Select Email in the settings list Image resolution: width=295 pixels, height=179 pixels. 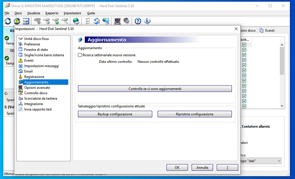28,71
